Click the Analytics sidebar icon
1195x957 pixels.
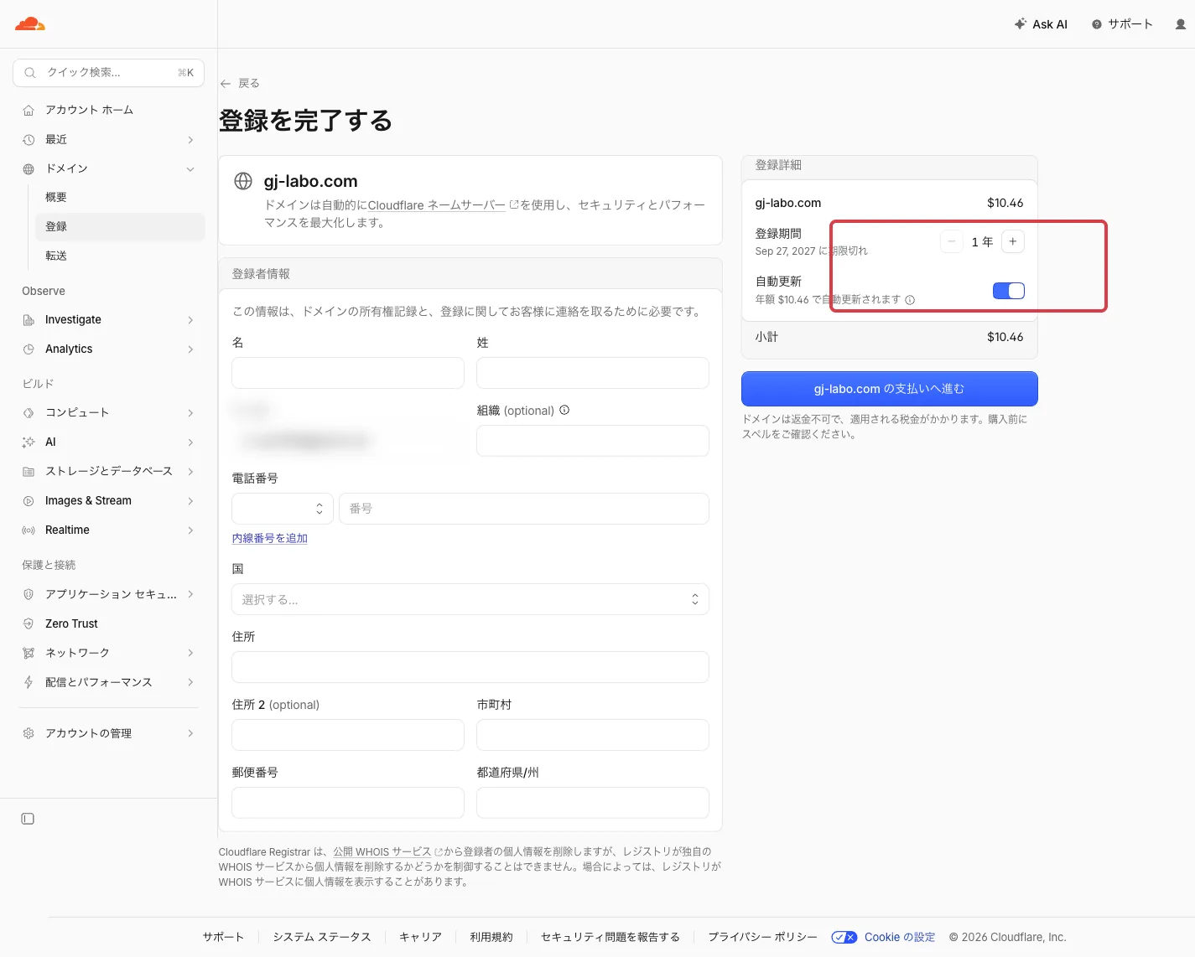pyautogui.click(x=29, y=349)
